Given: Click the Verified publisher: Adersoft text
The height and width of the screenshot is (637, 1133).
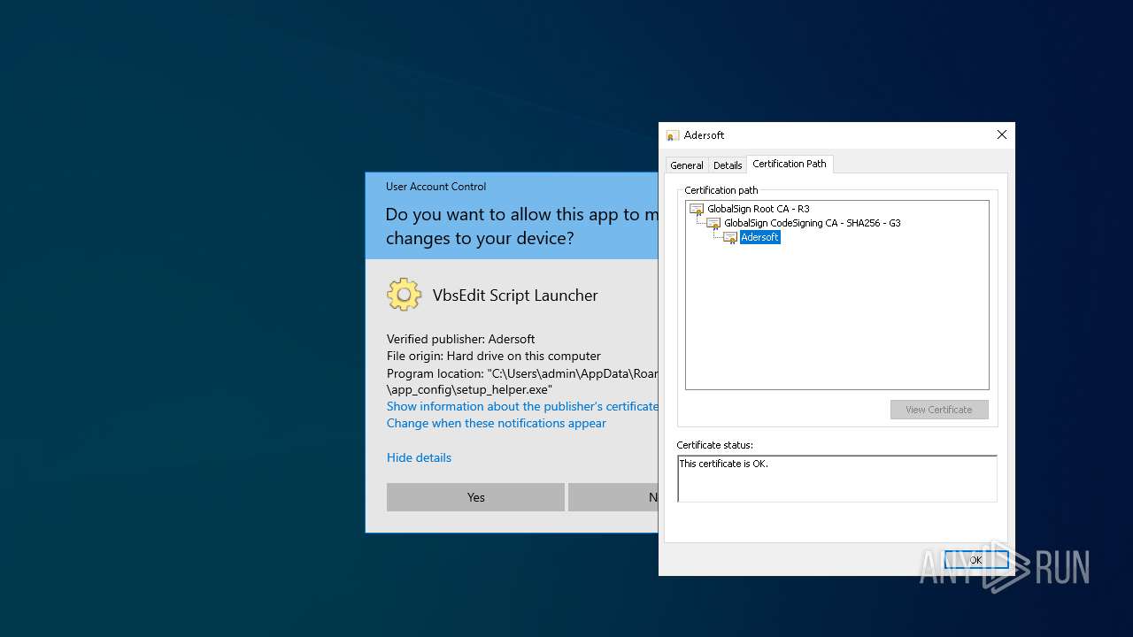Looking at the screenshot, I should (x=460, y=339).
